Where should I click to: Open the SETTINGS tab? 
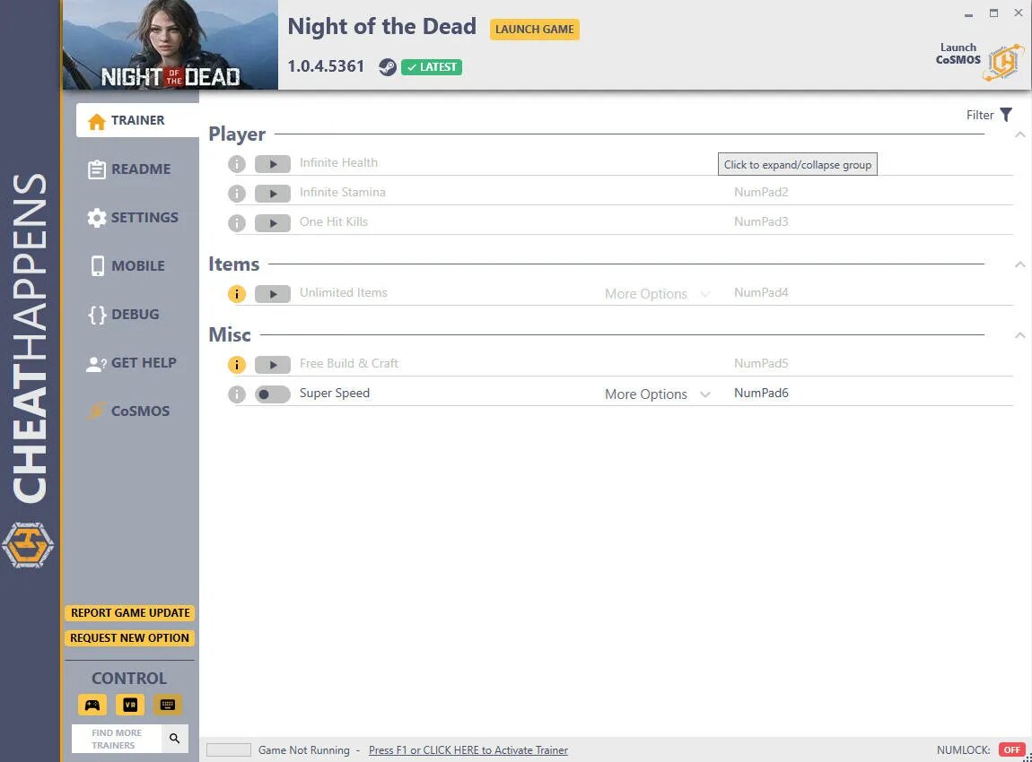tap(132, 218)
